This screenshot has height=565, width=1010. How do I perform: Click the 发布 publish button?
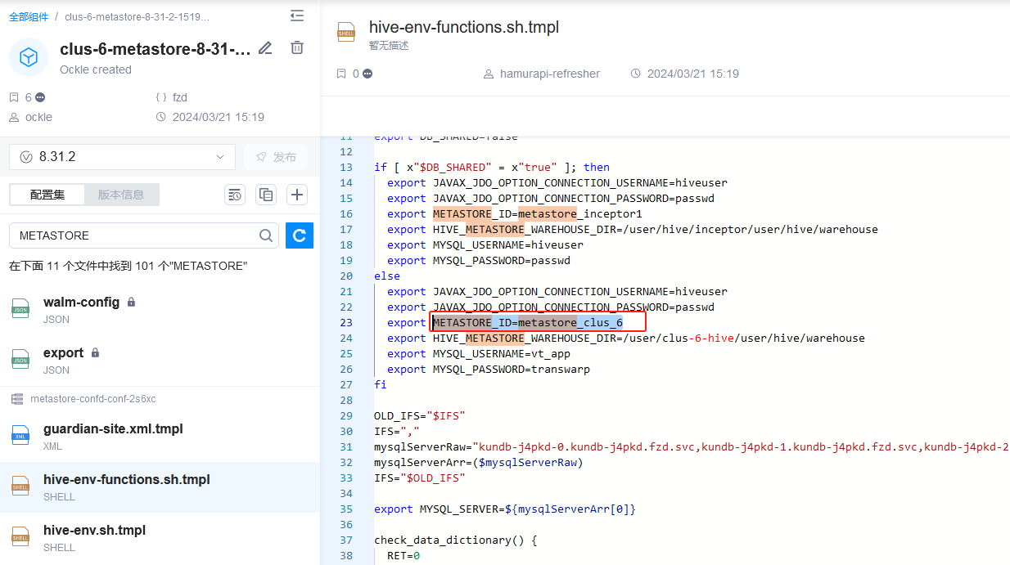(x=276, y=157)
